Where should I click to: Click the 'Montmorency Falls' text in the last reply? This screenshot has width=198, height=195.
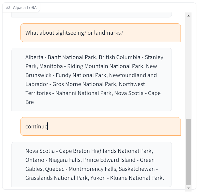(x=93, y=169)
